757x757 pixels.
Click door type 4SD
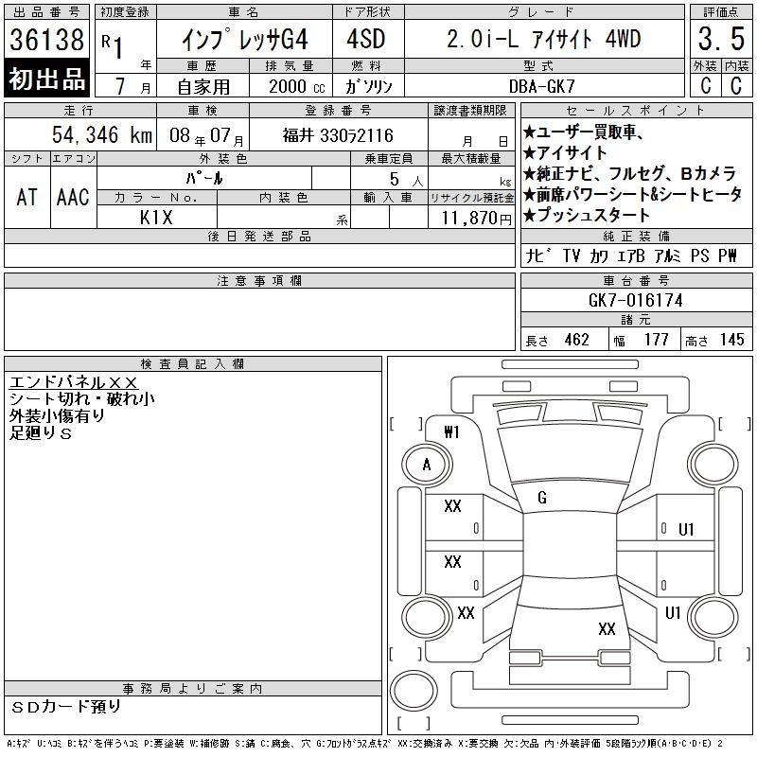pos(365,39)
